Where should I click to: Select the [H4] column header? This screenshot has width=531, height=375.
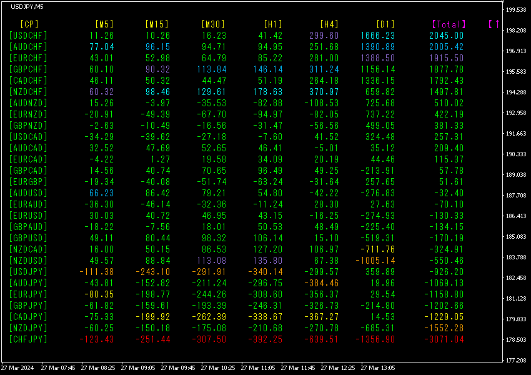(329, 24)
